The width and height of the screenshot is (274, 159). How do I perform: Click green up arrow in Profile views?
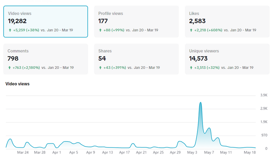[100, 30]
